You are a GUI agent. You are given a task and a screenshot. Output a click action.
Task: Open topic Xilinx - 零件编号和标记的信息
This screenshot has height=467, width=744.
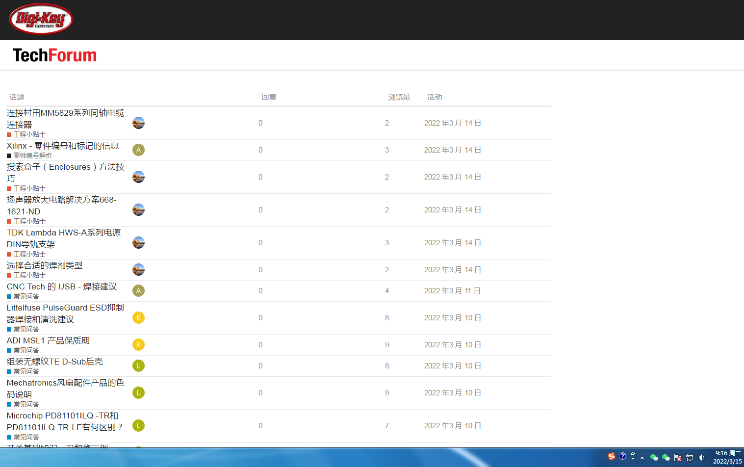click(63, 146)
